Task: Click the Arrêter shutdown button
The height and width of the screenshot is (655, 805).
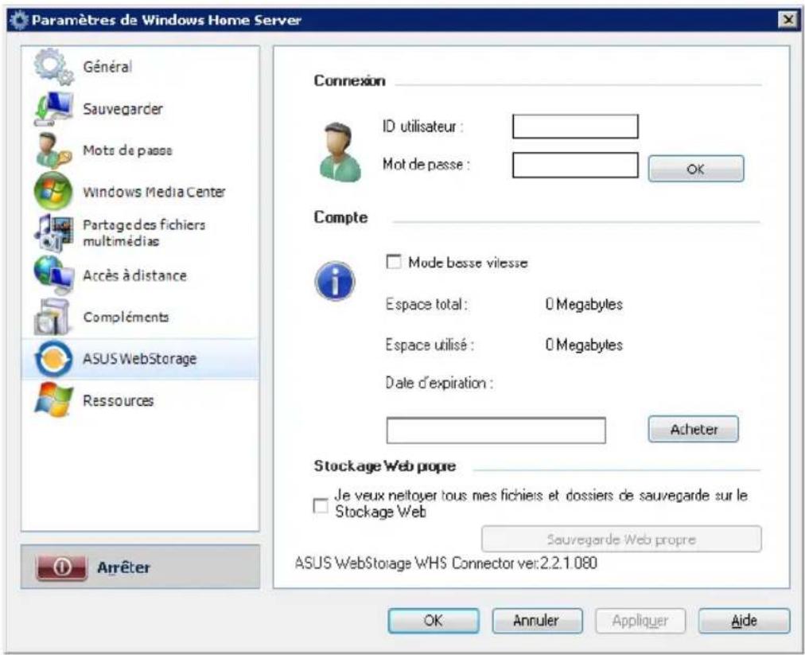Action: coord(140,567)
